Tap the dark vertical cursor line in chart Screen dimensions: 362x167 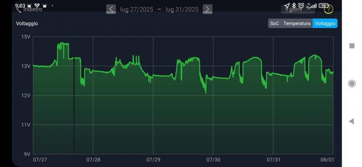(74, 106)
